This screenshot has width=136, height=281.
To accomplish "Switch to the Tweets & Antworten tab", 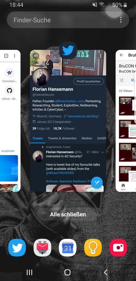I will coord(62,138).
